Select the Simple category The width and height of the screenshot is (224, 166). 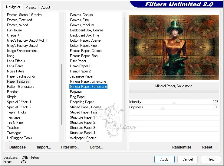point(12,97)
